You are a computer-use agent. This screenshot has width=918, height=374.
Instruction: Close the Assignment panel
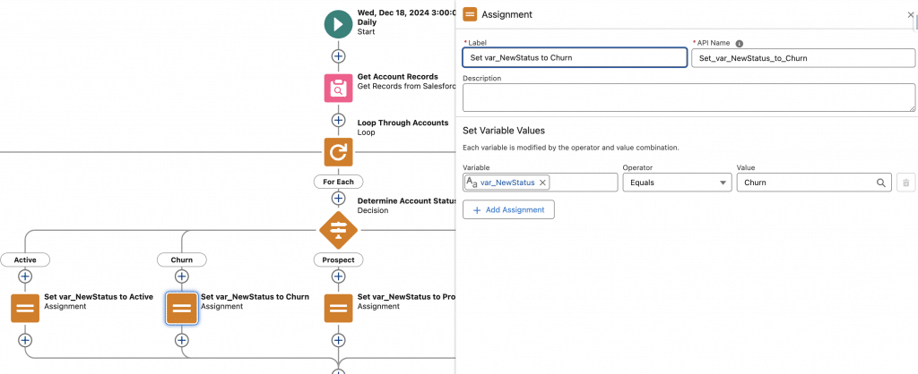911,15
